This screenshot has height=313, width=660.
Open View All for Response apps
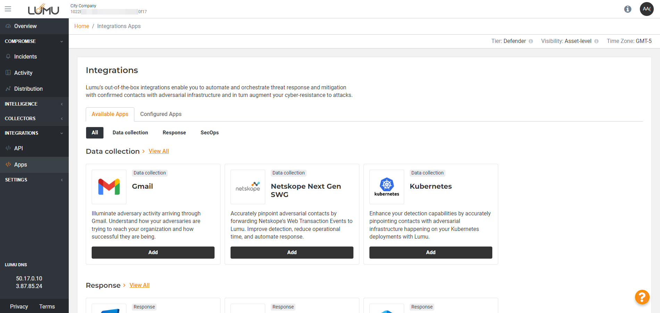[139, 285]
